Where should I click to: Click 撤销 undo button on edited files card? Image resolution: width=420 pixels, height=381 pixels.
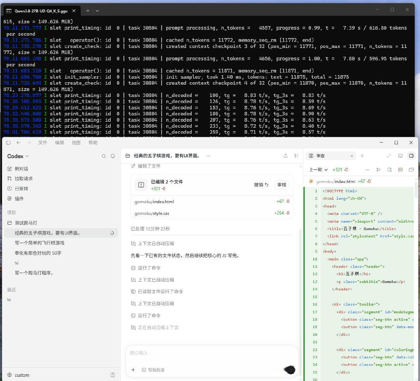pos(261,185)
